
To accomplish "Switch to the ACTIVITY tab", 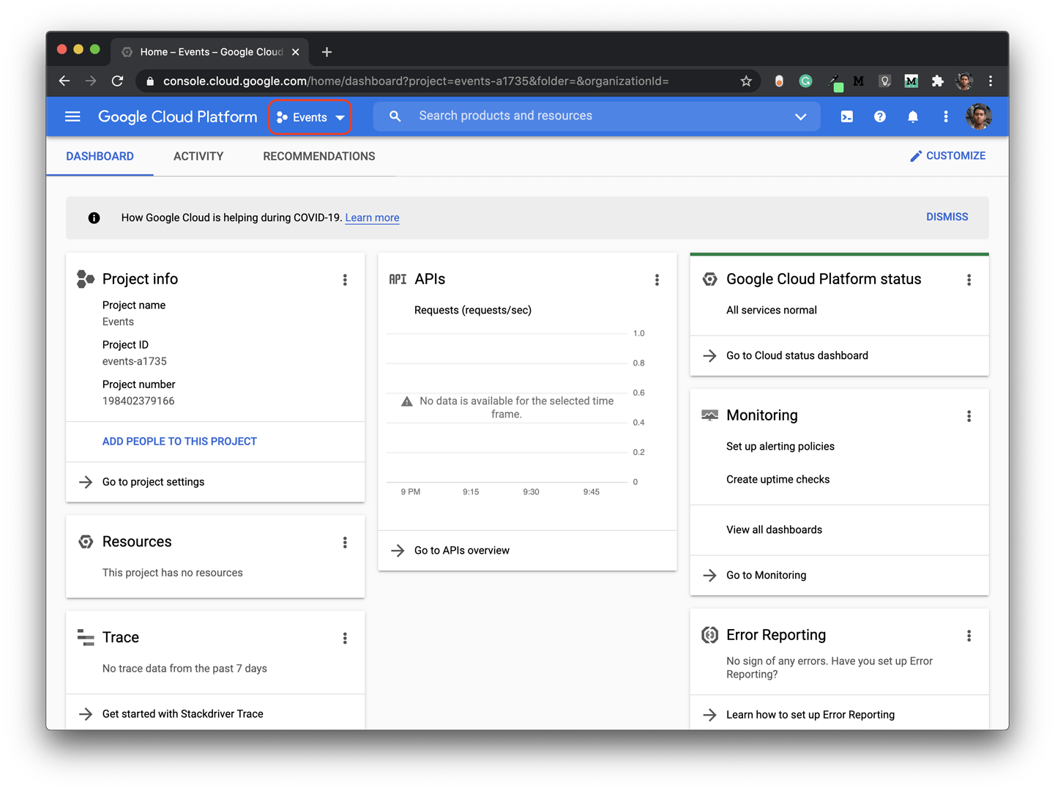I will pos(198,156).
